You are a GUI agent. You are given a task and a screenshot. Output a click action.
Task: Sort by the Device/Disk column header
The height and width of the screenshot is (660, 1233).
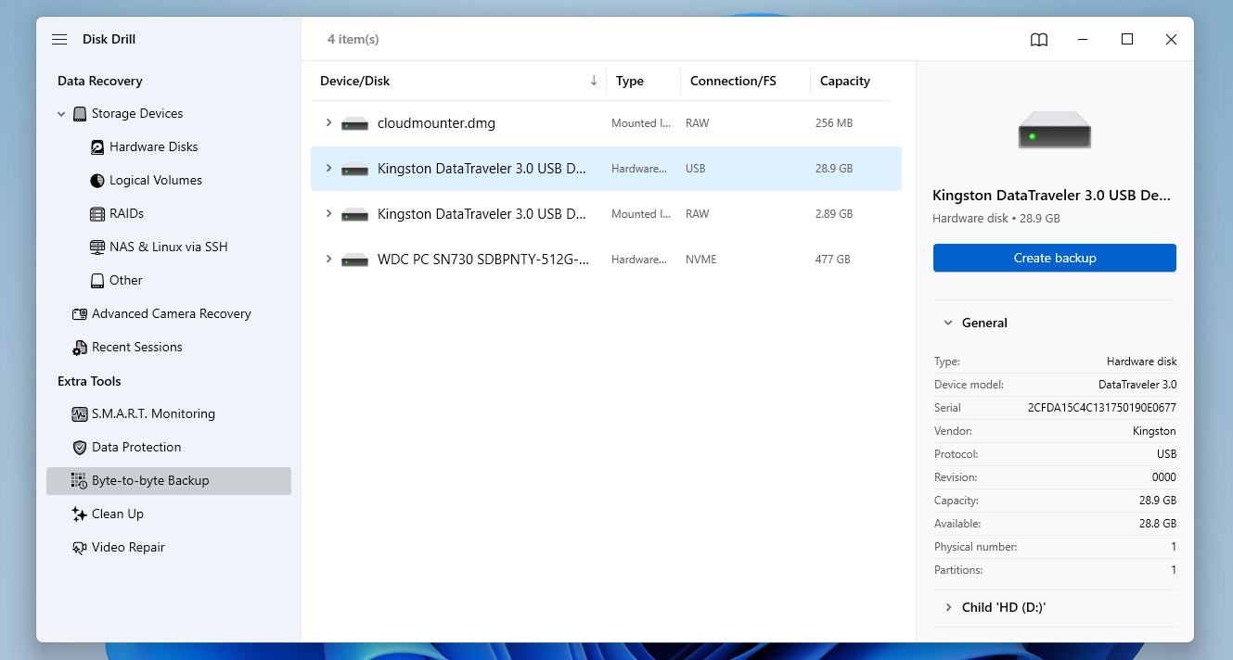click(355, 82)
